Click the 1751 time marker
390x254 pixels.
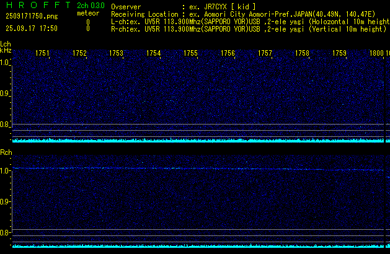pyautogui.click(x=42, y=53)
